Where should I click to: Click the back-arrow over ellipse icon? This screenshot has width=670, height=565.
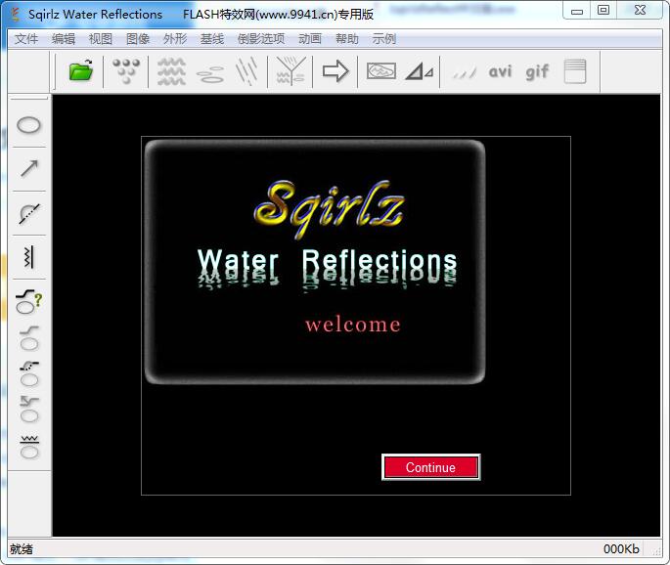tap(29, 410)
